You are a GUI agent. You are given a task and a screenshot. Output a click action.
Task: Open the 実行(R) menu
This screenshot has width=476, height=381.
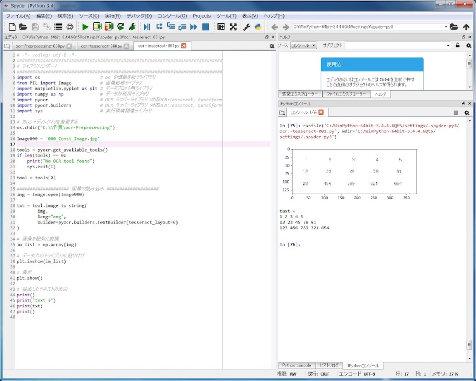coord(113,16)
